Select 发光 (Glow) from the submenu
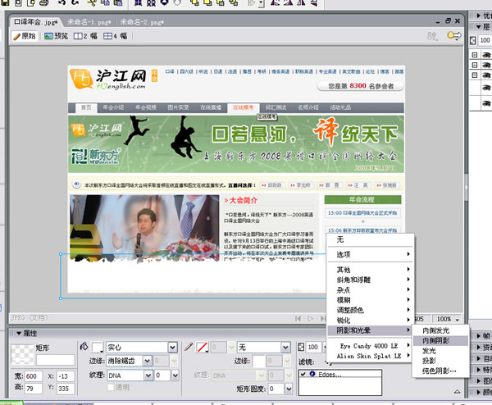492x405 pixels. 440,350
